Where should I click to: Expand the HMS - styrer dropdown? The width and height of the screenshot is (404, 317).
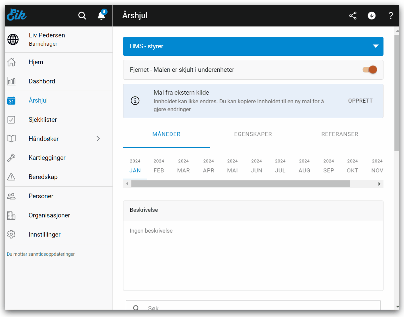(x=376, y=46)
